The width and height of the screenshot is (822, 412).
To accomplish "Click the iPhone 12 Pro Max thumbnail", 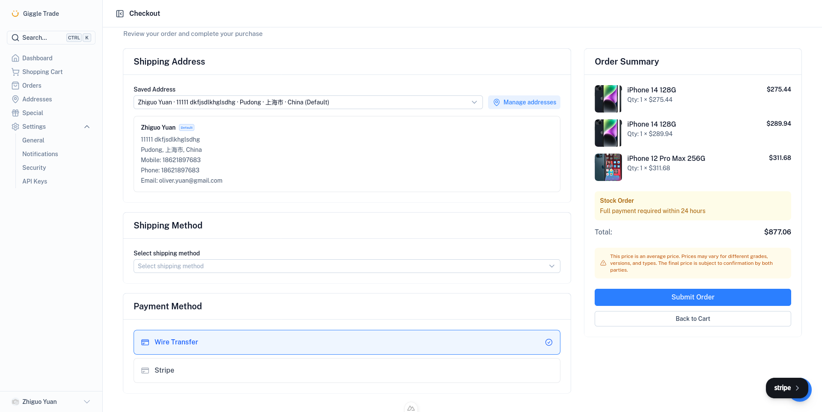I will pos(608,167).
